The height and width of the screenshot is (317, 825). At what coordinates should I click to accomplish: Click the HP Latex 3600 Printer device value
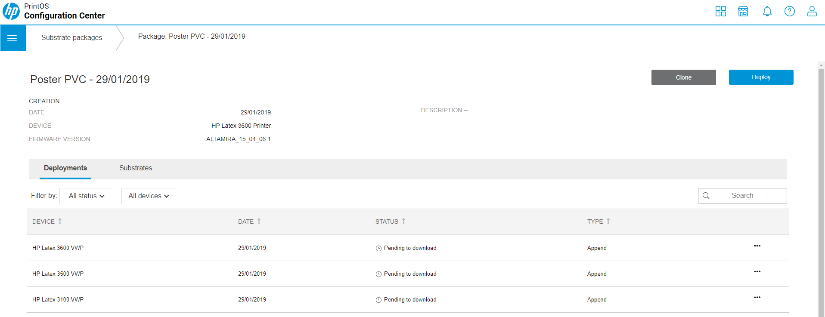click(241, 126)
